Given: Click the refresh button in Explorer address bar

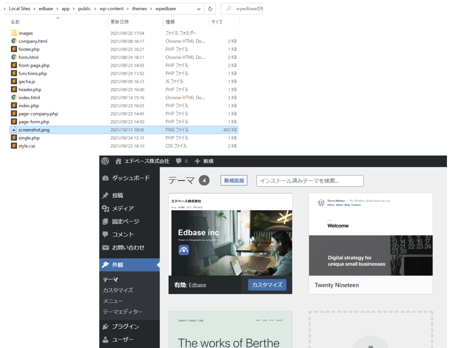Looking at the screenshot, I should (210, 9).
